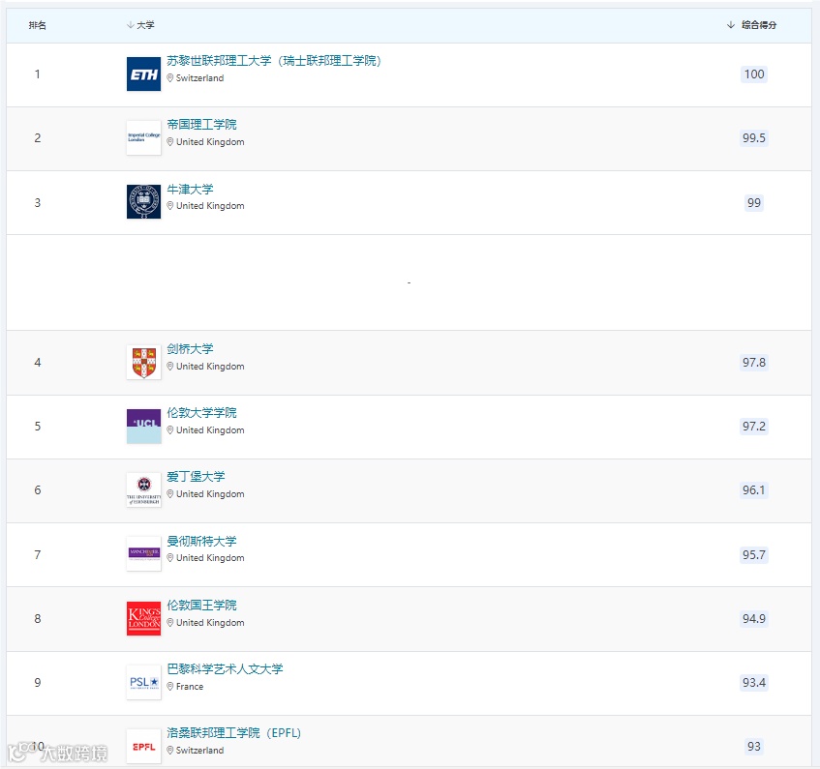Click the University of Edinburgh logo
This screenshot has width=820, height=769.
pos(144,490)
